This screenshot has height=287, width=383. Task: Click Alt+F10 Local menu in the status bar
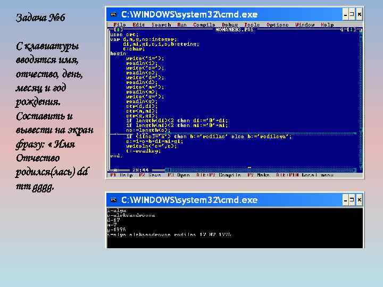[x=305, y=175]
